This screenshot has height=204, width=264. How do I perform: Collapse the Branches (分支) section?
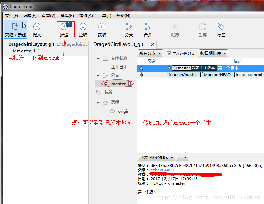click(x=98, y=75)
